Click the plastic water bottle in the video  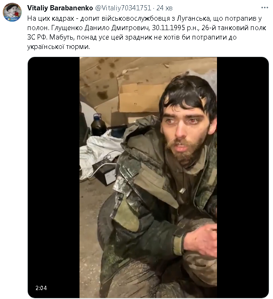click(98, 124)
